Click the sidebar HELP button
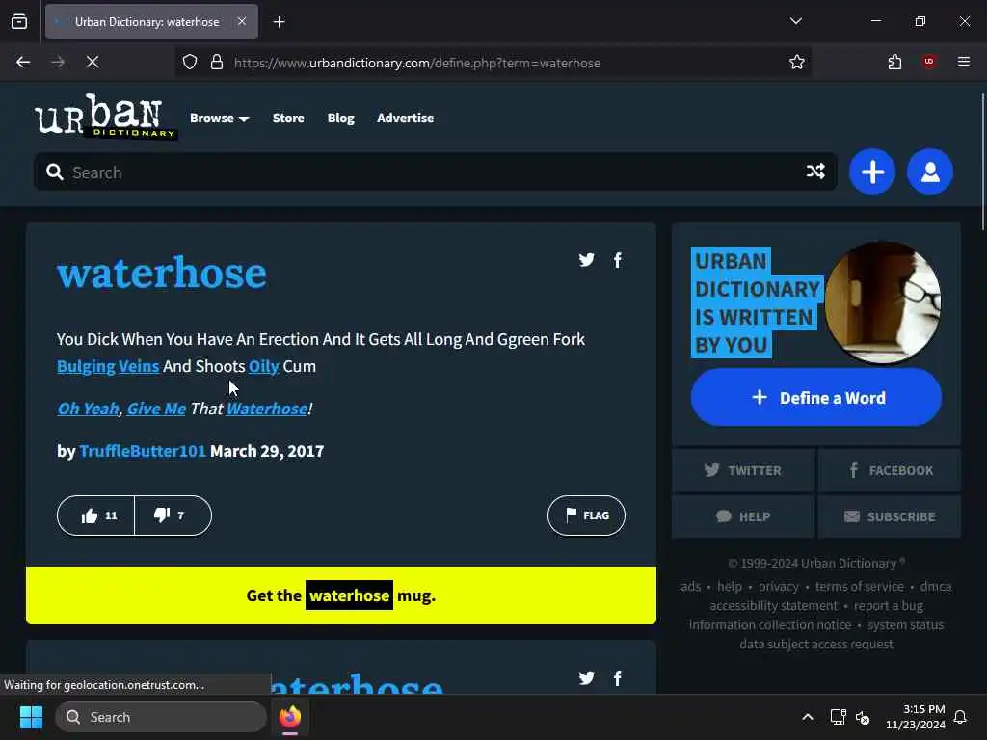Viewport: 987px width, 740px height. (743, 516)
